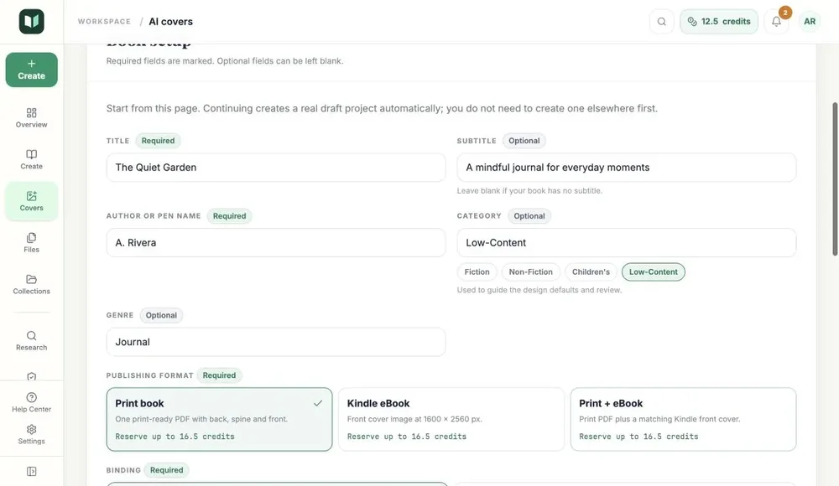Viewport: 839px width, 486px height.
Task: Choose the Kindle eBook format card
Action: click(x=451, y=419)
